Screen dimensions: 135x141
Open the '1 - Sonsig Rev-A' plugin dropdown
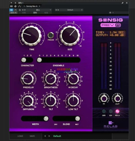click(x=32, y=6)
